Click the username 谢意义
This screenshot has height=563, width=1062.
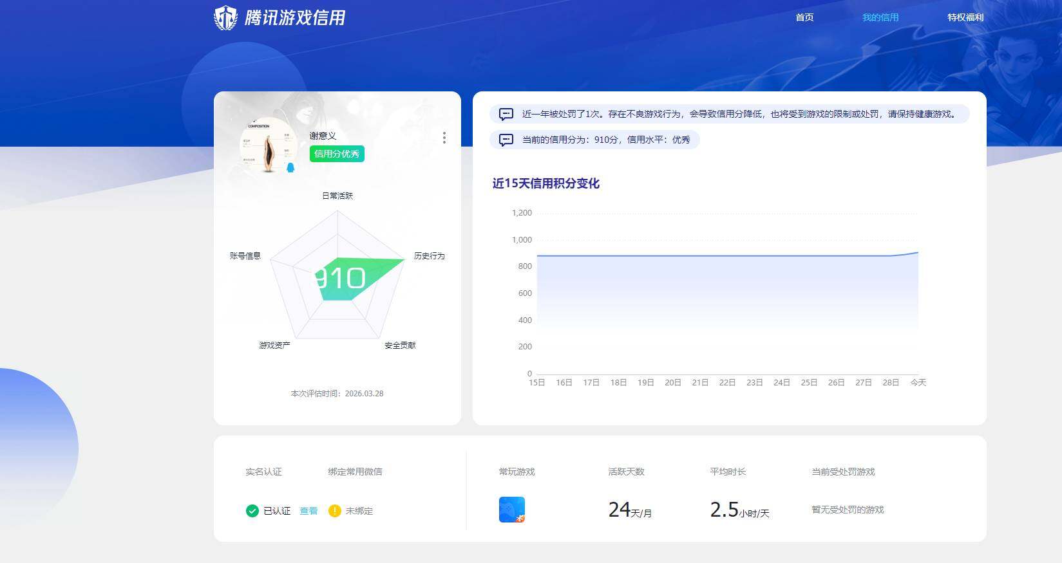point(323,136)
